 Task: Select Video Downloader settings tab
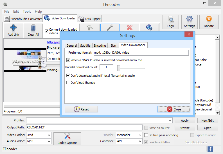coord(133,45)
